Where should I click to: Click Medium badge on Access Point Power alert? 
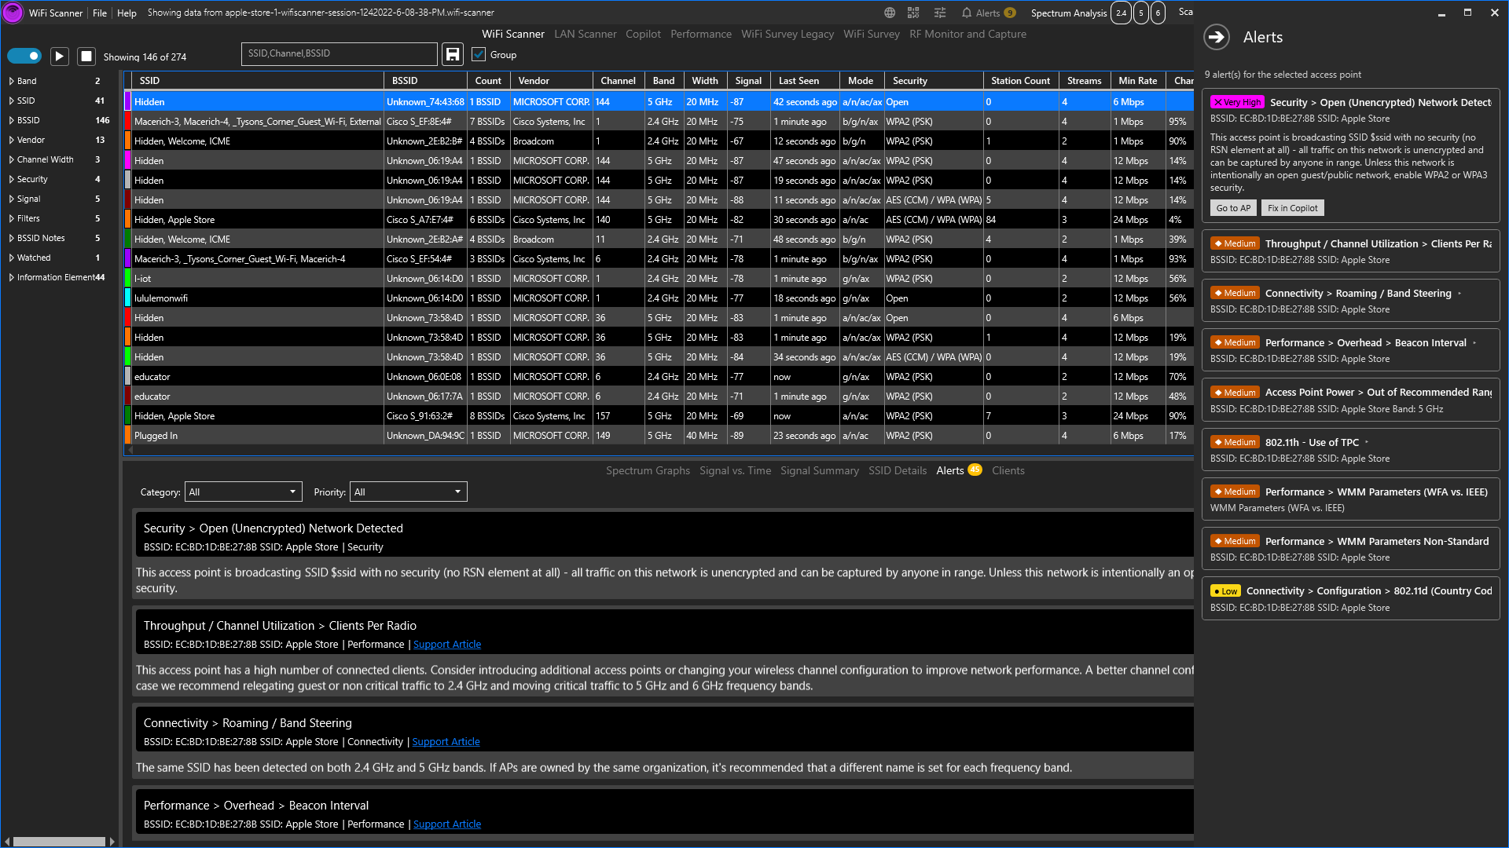1235,393
